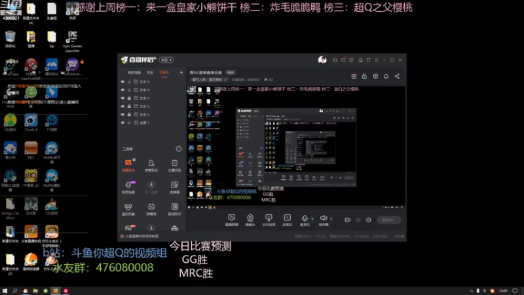Toggle lock on 文本 5 layer

click(x=129, y=81)
